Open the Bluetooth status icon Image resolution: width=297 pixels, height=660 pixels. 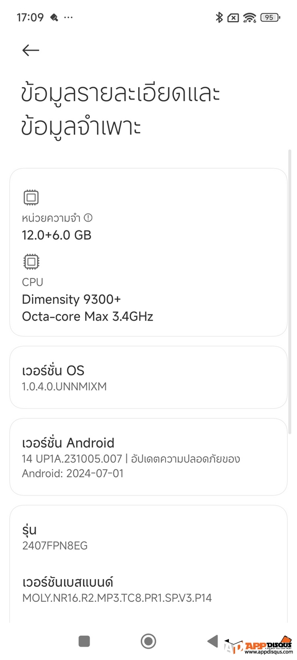[x=219, y=17]
